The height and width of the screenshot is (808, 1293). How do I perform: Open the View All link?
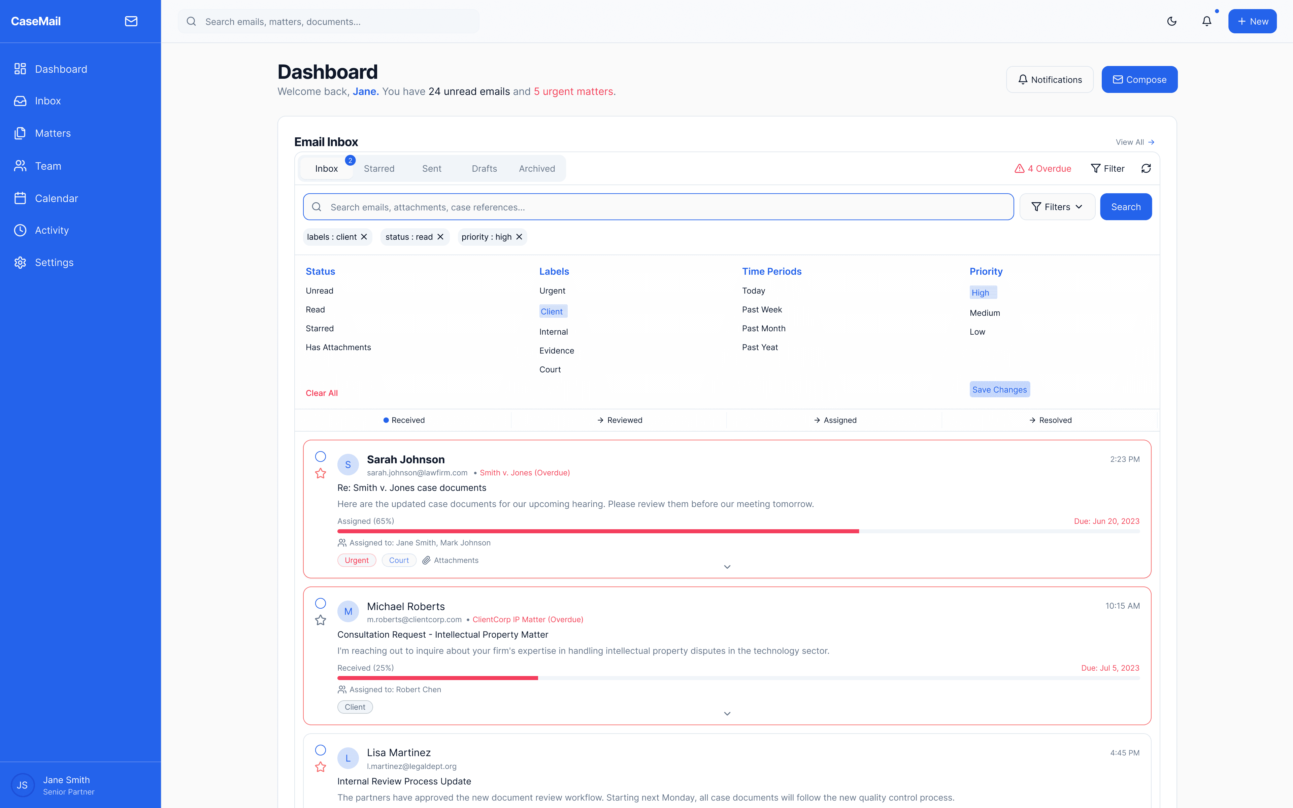[x=1135, y=142]
